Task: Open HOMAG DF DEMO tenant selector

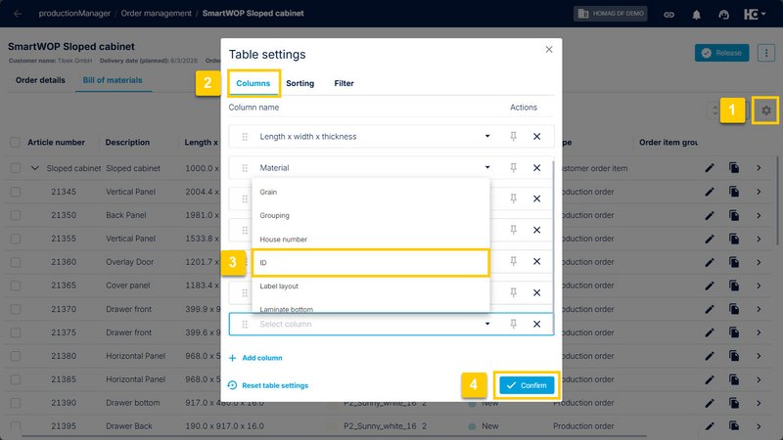Action: tap(610, 14)
